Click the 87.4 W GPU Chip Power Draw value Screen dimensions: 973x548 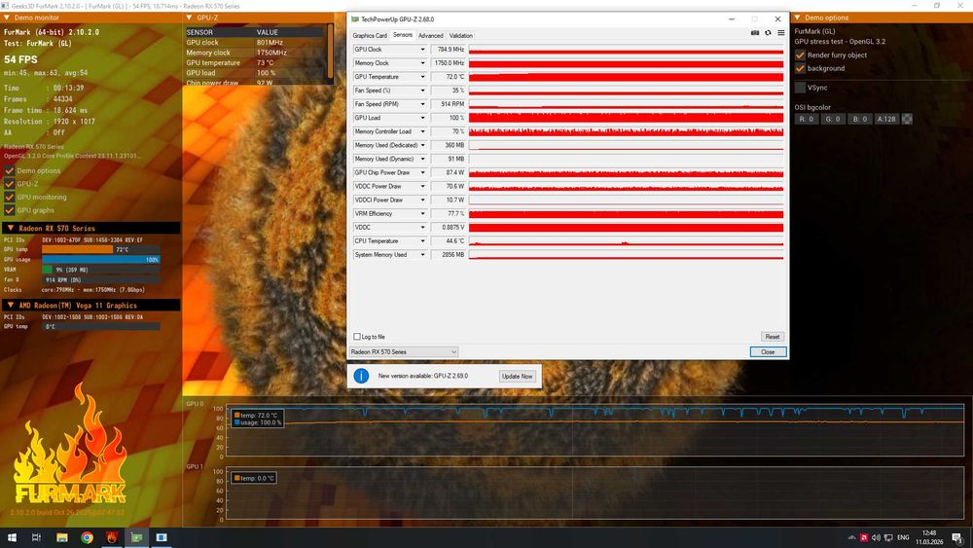(448, 172)
